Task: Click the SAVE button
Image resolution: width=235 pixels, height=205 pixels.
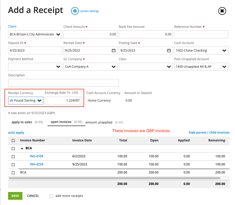Action: pos(15,196)
